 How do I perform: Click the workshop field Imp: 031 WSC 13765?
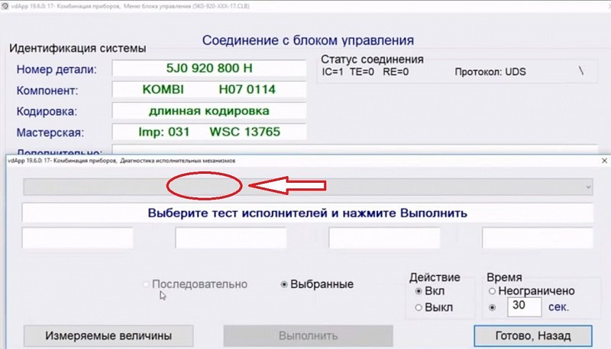click(209, 132)
